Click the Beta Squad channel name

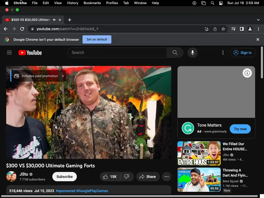[230, 181]
